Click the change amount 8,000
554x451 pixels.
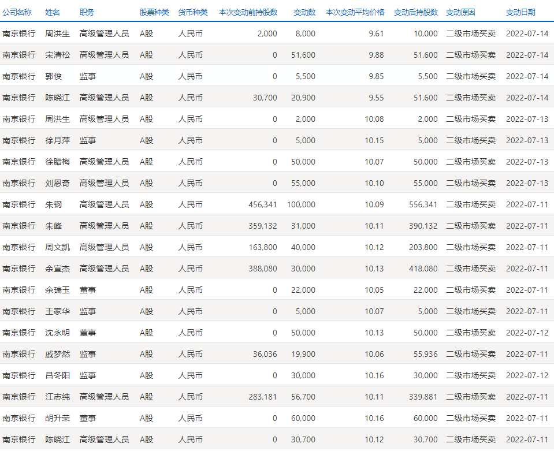(x=306, y=33)
